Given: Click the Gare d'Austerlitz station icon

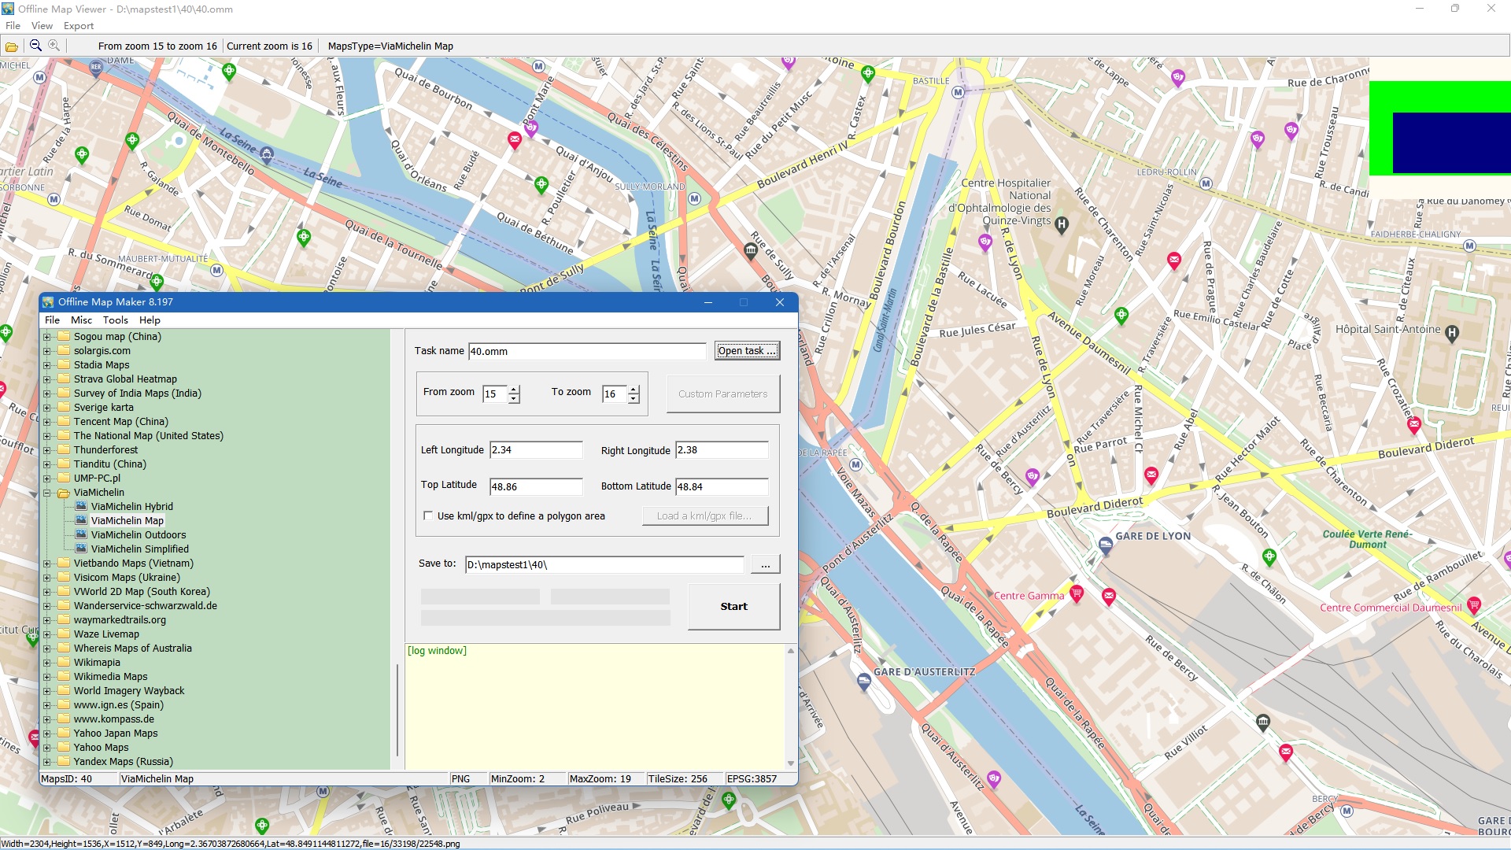Looking at the screenshot, I should tap(863, 683).
